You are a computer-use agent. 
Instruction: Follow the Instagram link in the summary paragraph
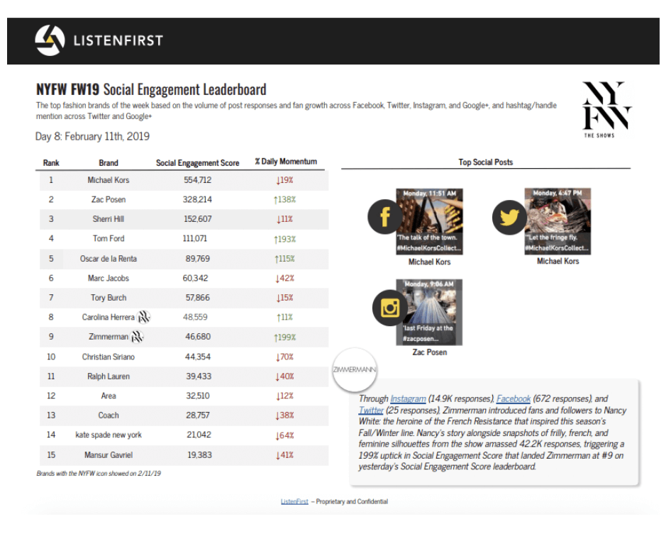[x=408, y=398]
